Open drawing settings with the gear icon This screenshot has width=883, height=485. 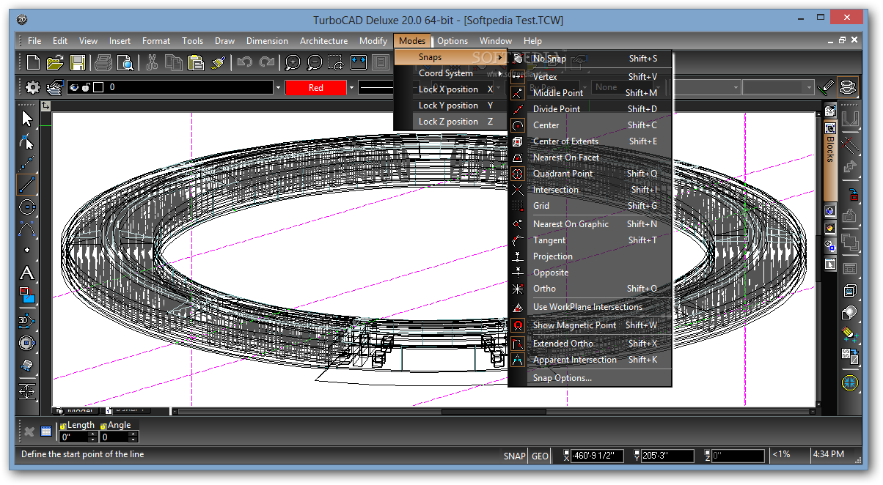33,87
